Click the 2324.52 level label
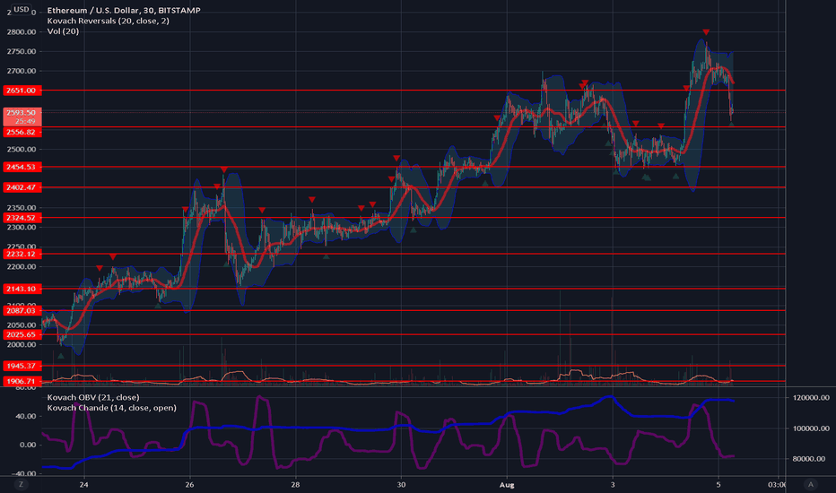Image resolution: width=836 pixels, height=493 pixels. point(22,218)
